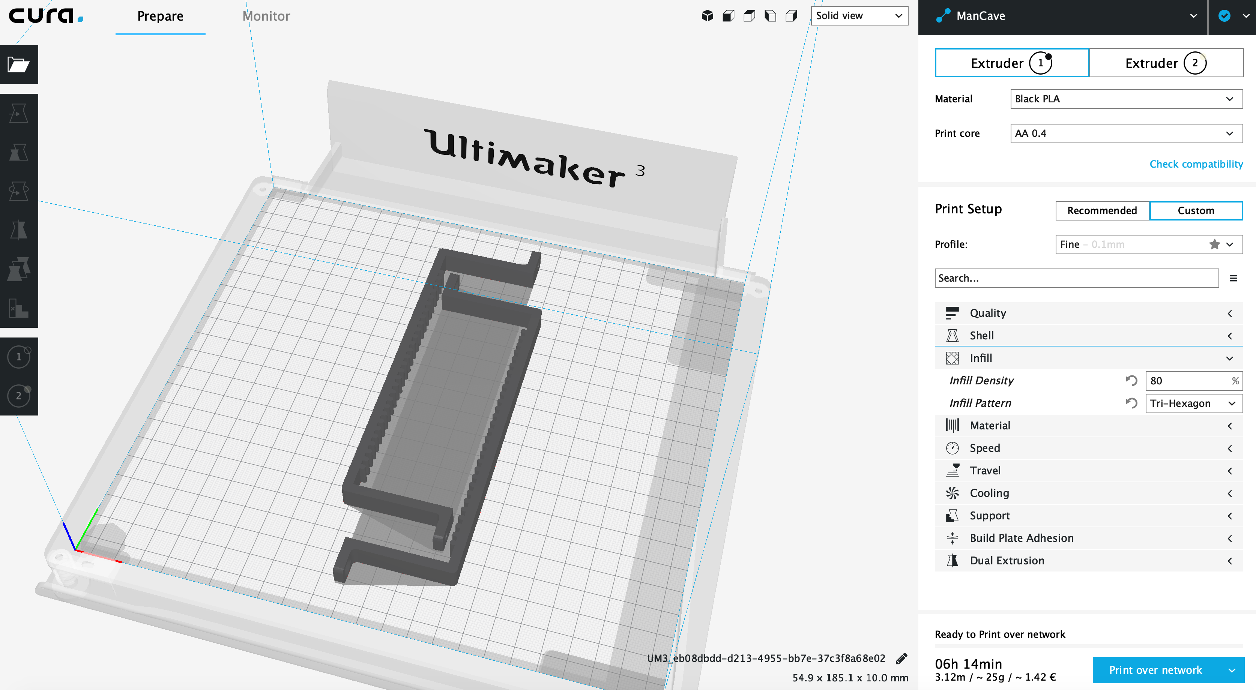Image resolution: width=1256 pixels, height=690 pixels.
Task: Click the Quality section icon
Action: click(x=952, y=313)
